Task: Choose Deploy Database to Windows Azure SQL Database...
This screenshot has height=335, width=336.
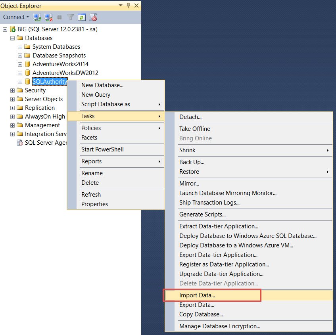Action: (x=249, y=235)
